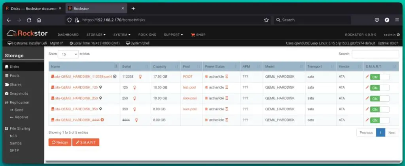The height and width of the screenshot is (166, 405).
Task: Click the pause icon for disk serial 350
Action: 206,109
